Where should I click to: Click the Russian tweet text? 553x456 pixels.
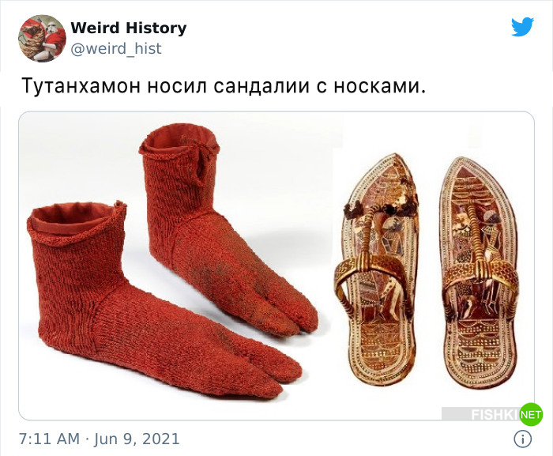coord(224,86)
